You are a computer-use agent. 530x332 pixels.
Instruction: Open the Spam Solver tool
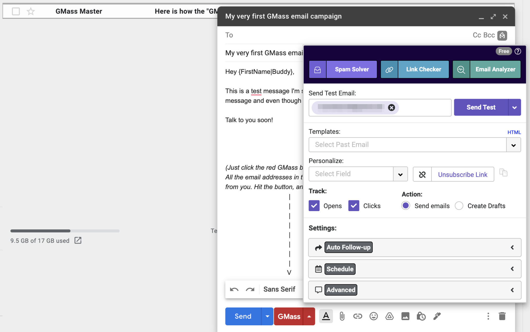pos(351,69)
